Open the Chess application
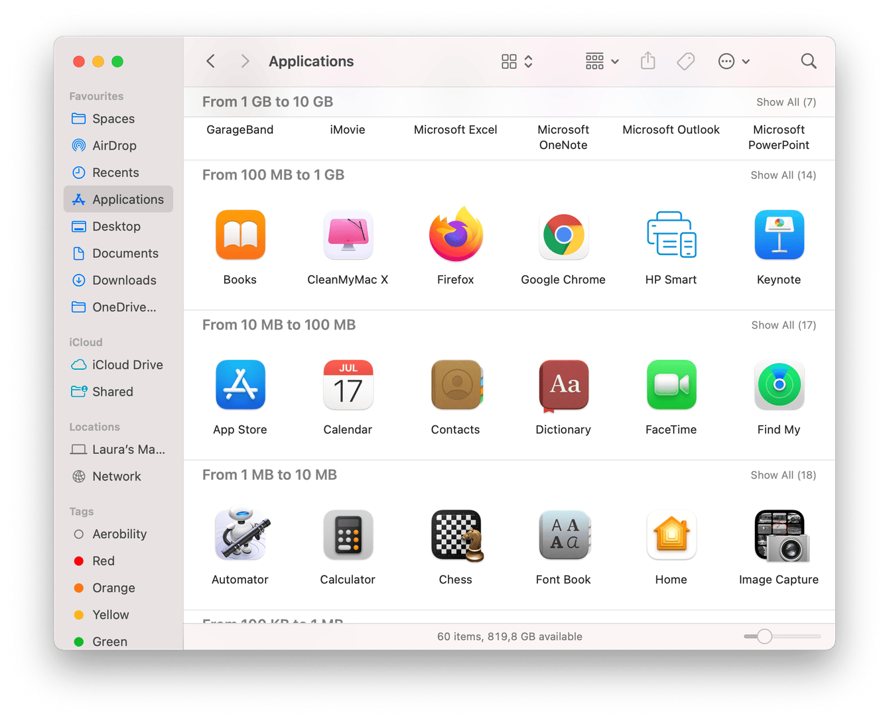Screen dimensions: 889x721 click(x=455, y=535)
